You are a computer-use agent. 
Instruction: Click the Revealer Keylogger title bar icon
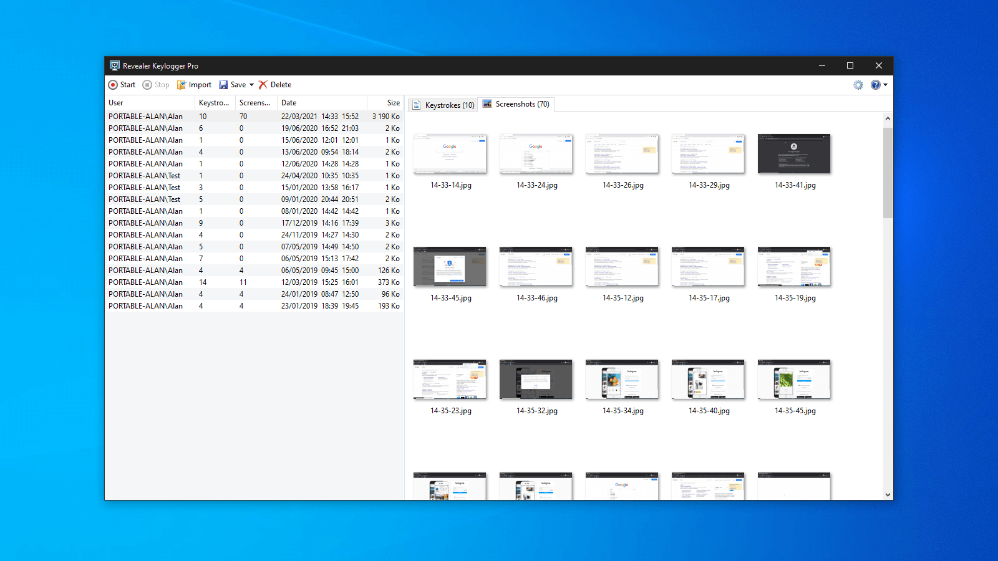pos(115,65)
